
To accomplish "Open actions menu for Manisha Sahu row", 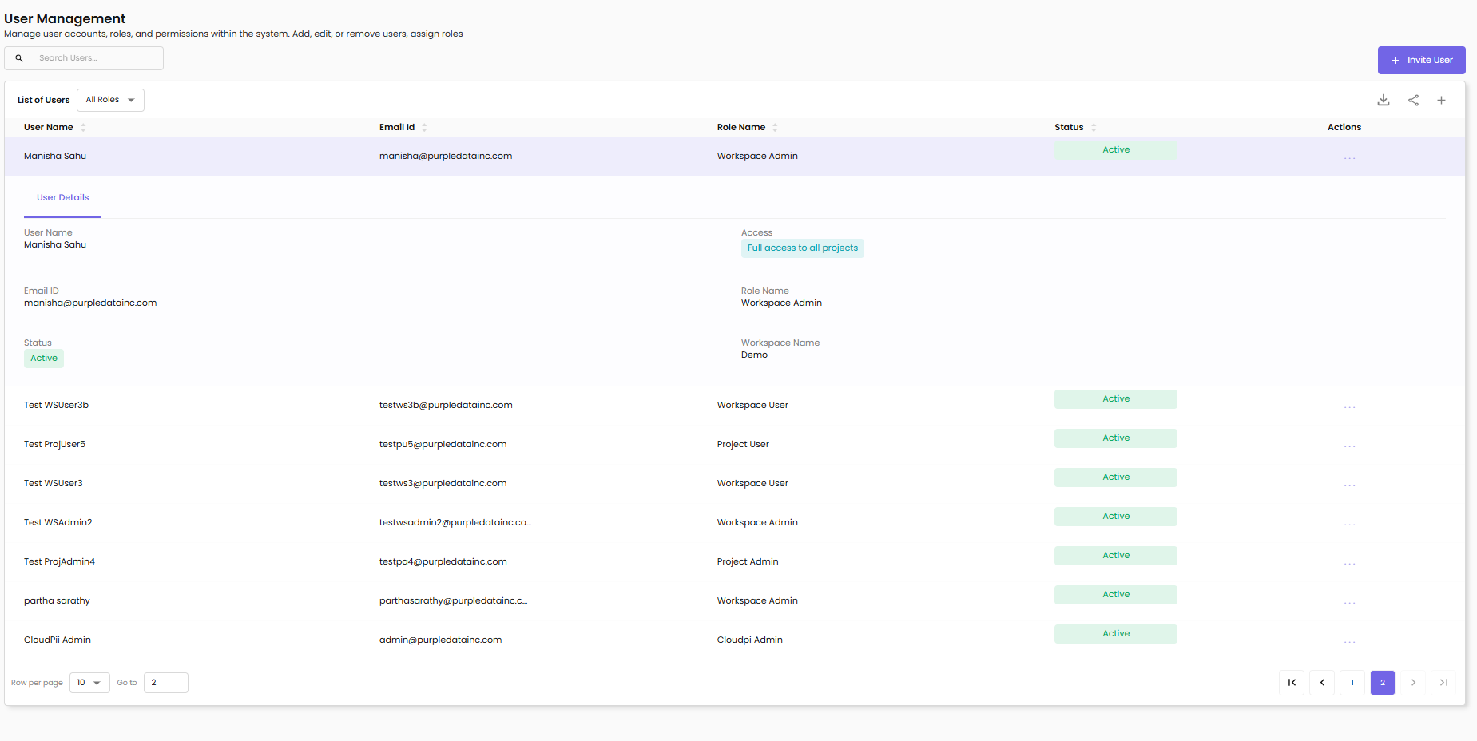I will coord(1349,157).
